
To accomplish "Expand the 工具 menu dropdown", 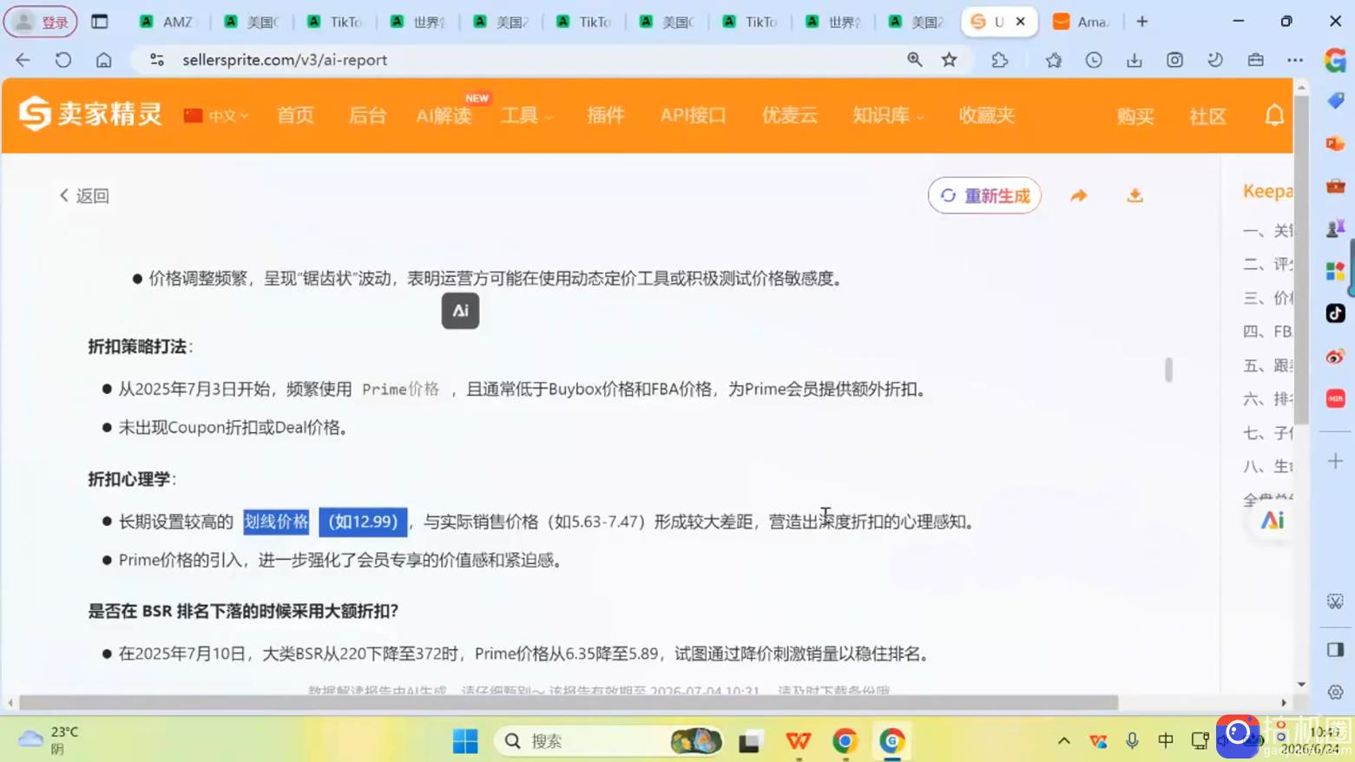I will coord(526,115).
